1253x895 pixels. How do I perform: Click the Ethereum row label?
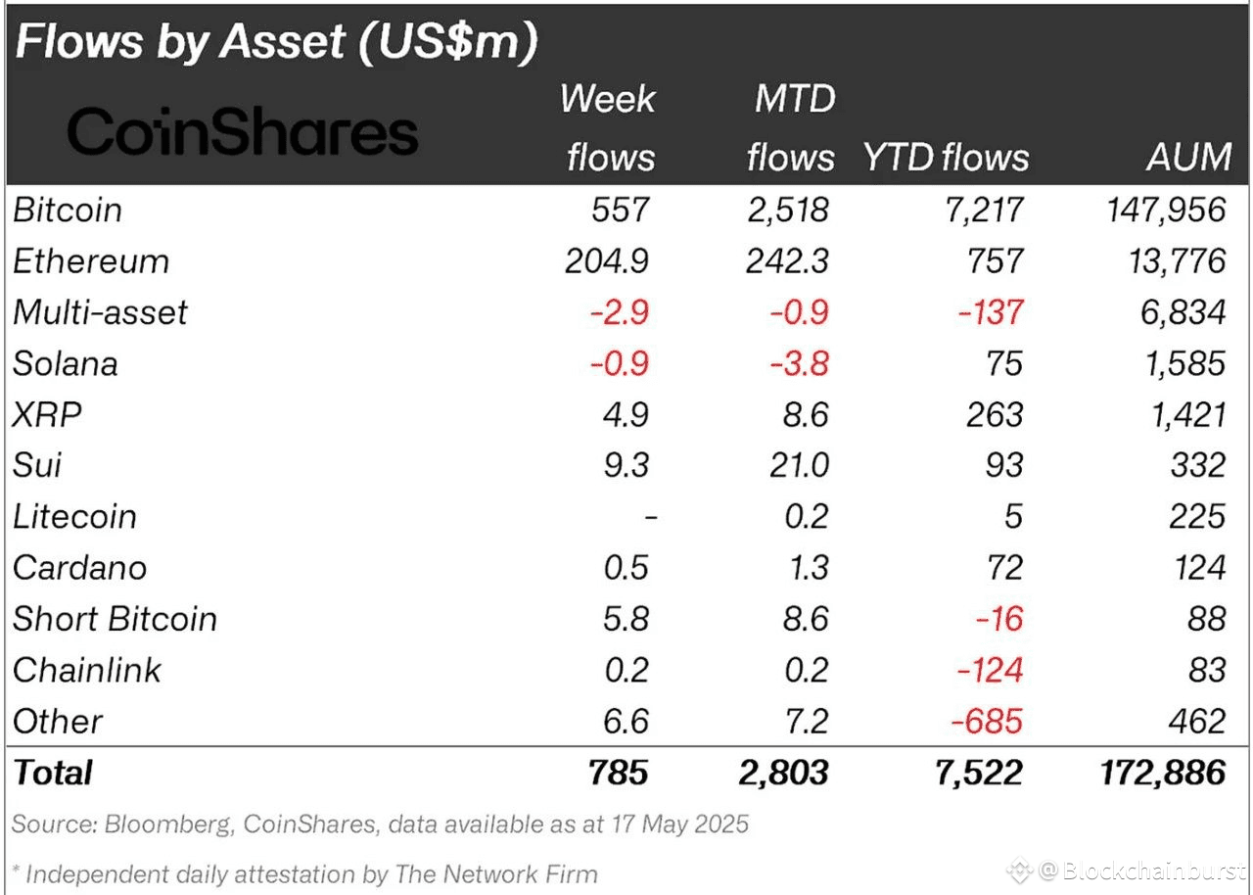(x=91, y=261)
